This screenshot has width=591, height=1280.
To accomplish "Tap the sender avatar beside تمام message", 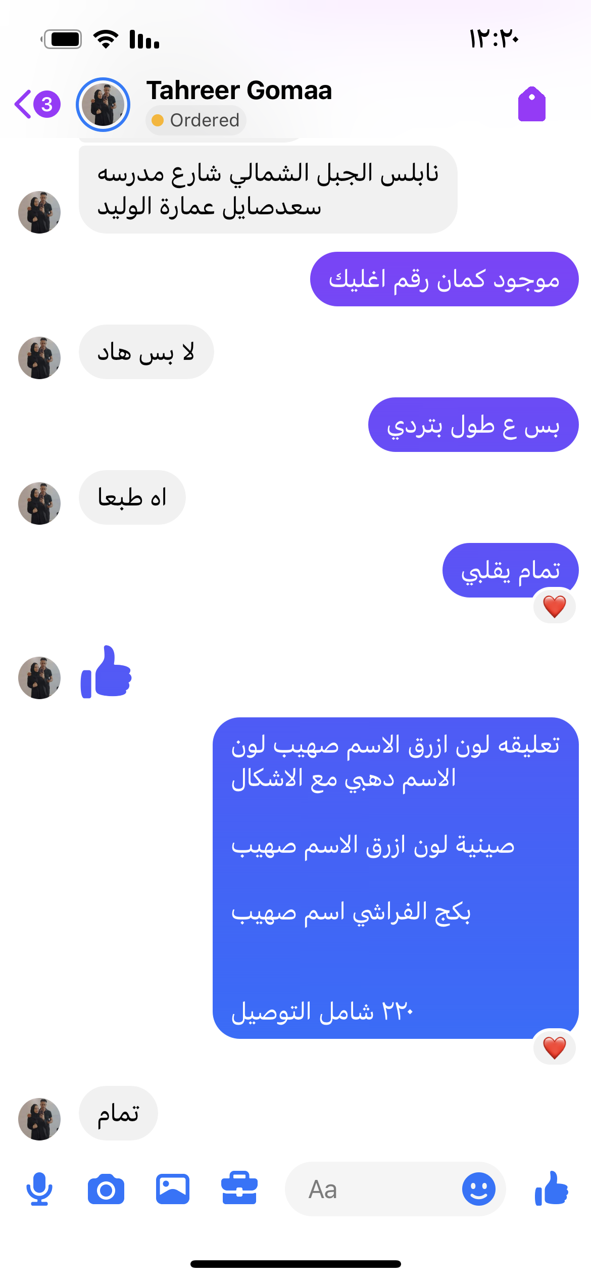I will tap(39, 1119).
